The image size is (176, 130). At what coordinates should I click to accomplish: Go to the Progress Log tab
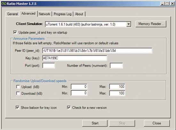pos(62,14)
